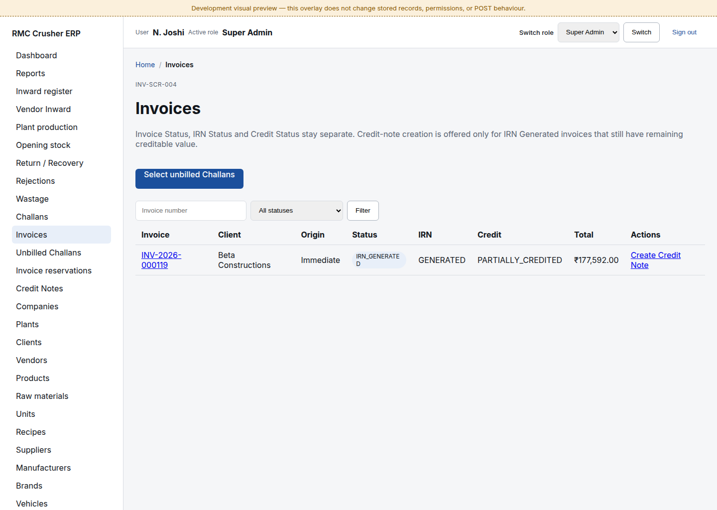Focus the Invoice number search field
The image size is (717, 510).
coord(191,211)
